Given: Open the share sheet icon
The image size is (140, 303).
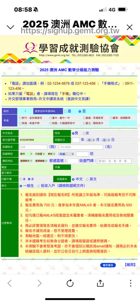Looking at the screenshot, I should (100, 283).
